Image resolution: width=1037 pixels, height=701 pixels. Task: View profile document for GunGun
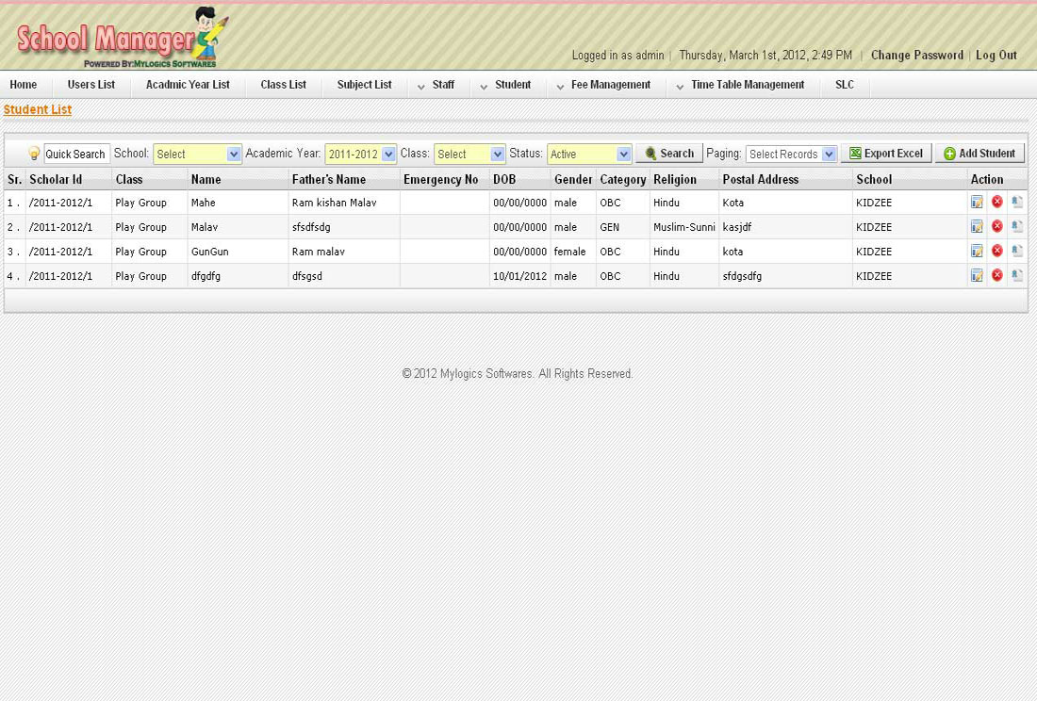pos(1017,251)
